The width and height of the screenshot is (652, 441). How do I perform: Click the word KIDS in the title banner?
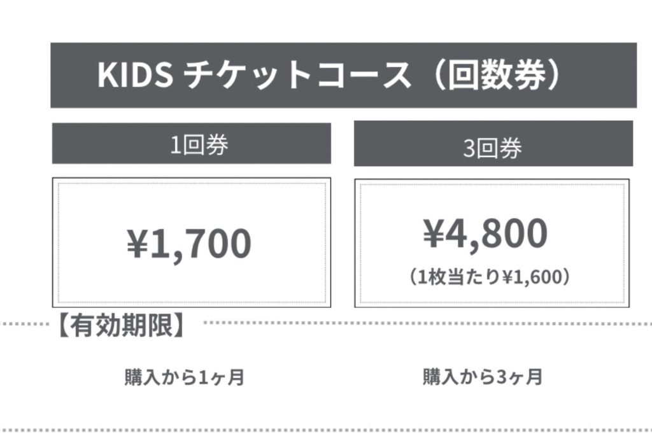(x=134, y=75)
